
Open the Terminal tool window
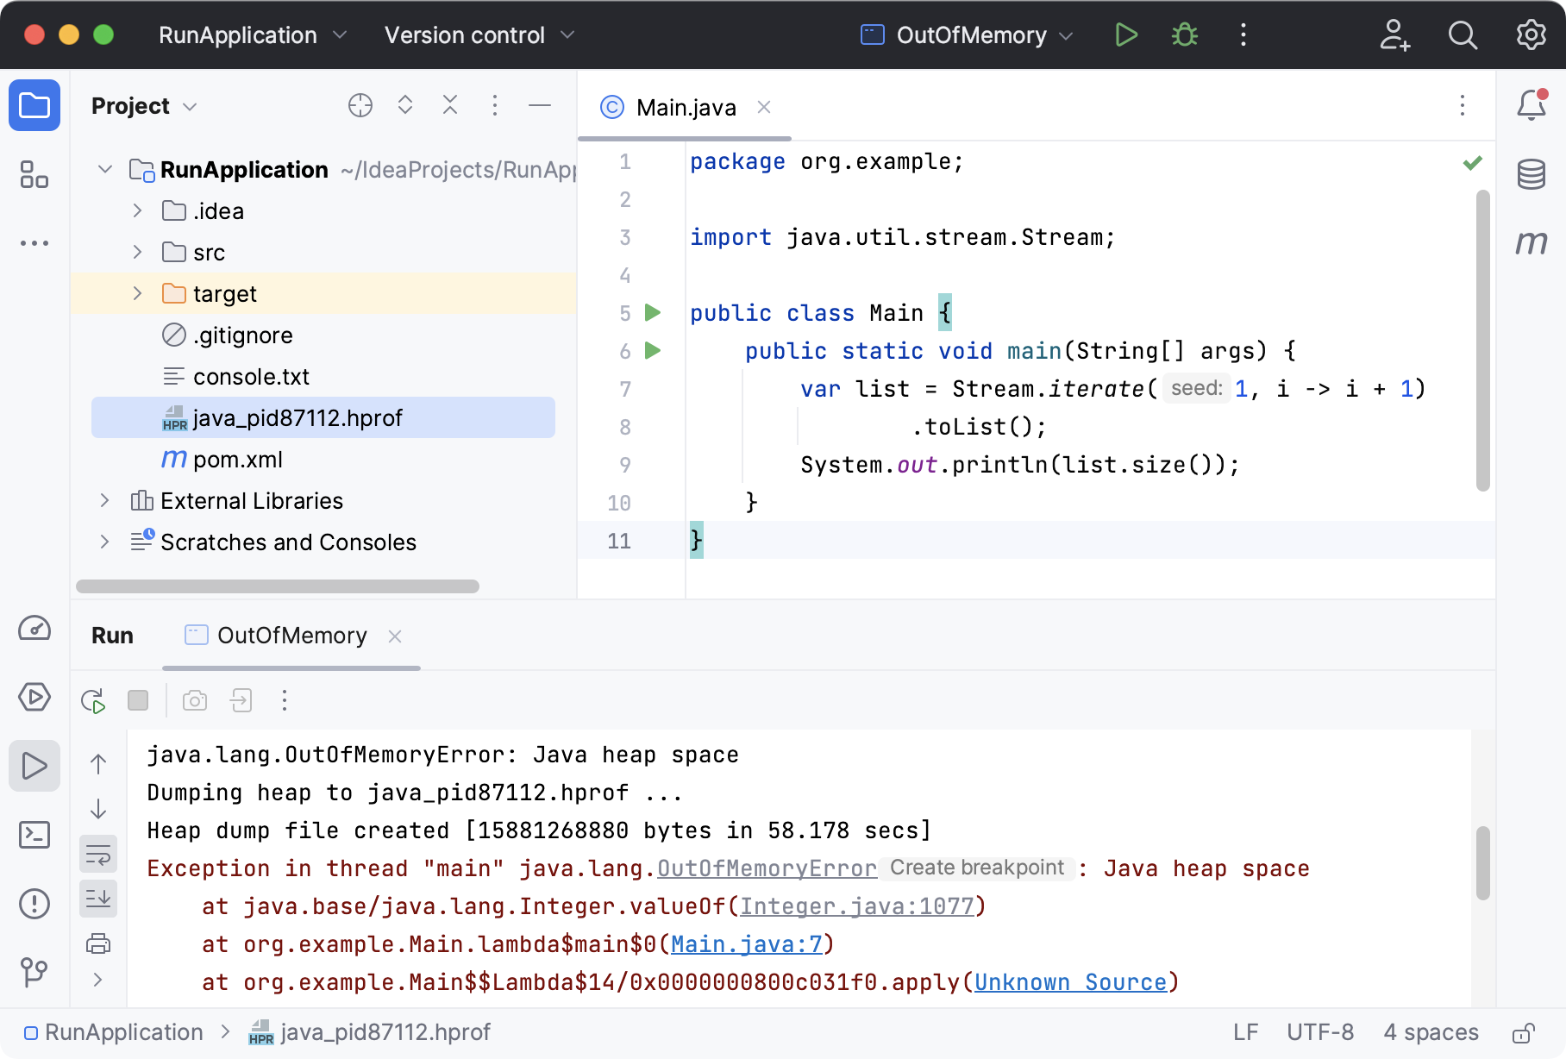tap(34, 835)
